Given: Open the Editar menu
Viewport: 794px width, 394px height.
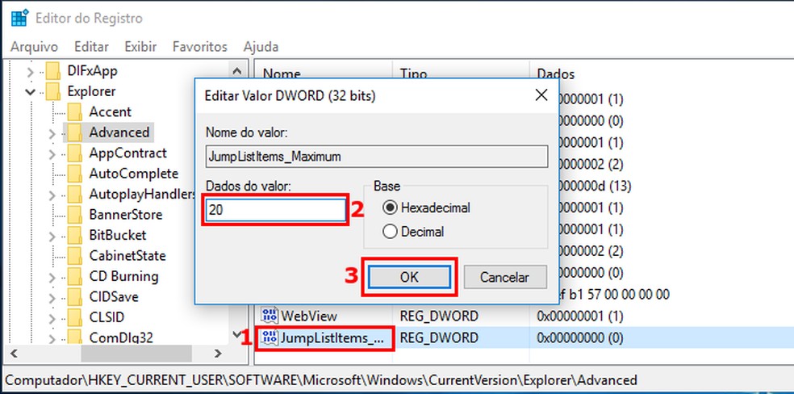Looking at the screenshot, I should [92, 47].
